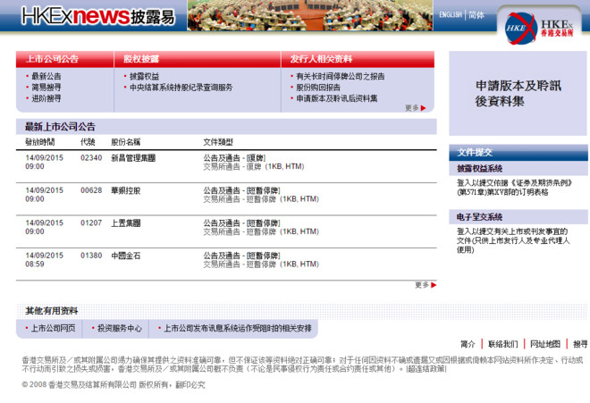Image resolution: width=590 pixels, height=403 pixels.
Task: Open 简易搜寻 link
Action: coord(46,88)
